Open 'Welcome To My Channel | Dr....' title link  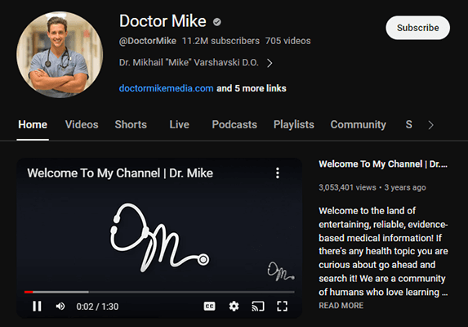pyautogui.click(x=383, y=164)
